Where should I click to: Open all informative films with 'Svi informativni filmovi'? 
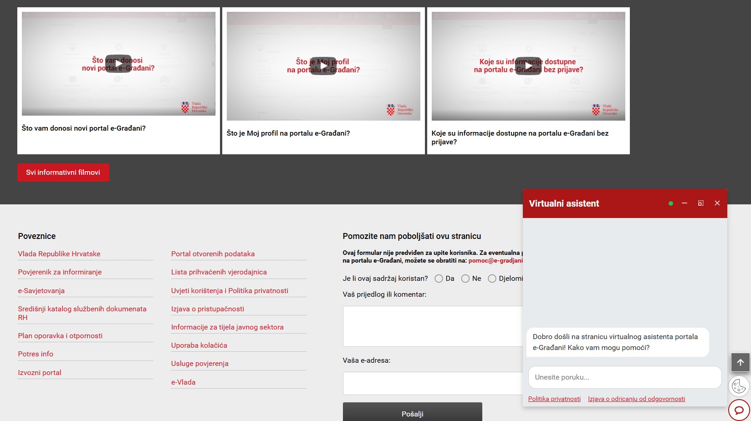click(x=63, y=172)
